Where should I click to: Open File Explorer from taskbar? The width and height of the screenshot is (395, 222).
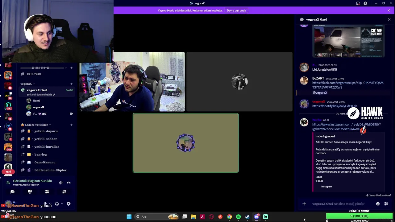click(193, 217)
